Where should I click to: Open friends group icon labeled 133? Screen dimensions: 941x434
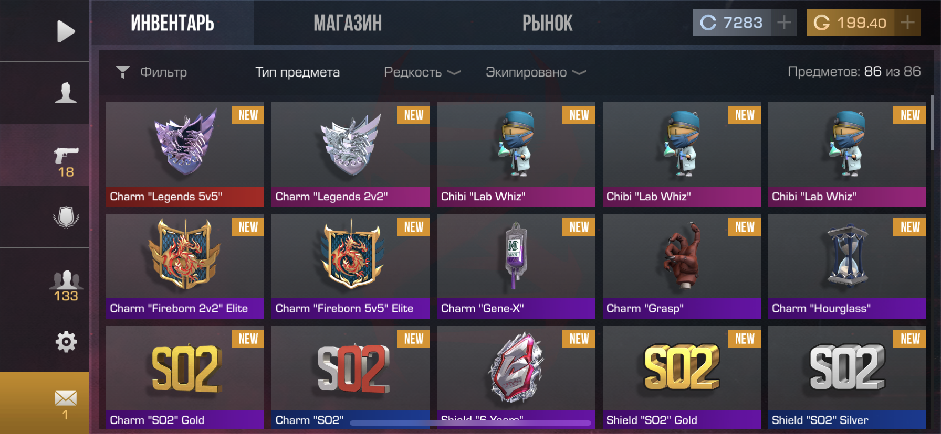tap(66, 286)
